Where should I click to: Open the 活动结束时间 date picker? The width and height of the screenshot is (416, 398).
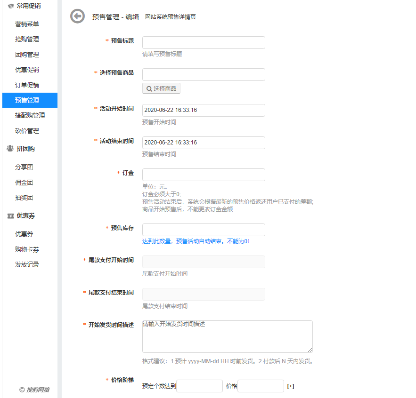[204, 143]
